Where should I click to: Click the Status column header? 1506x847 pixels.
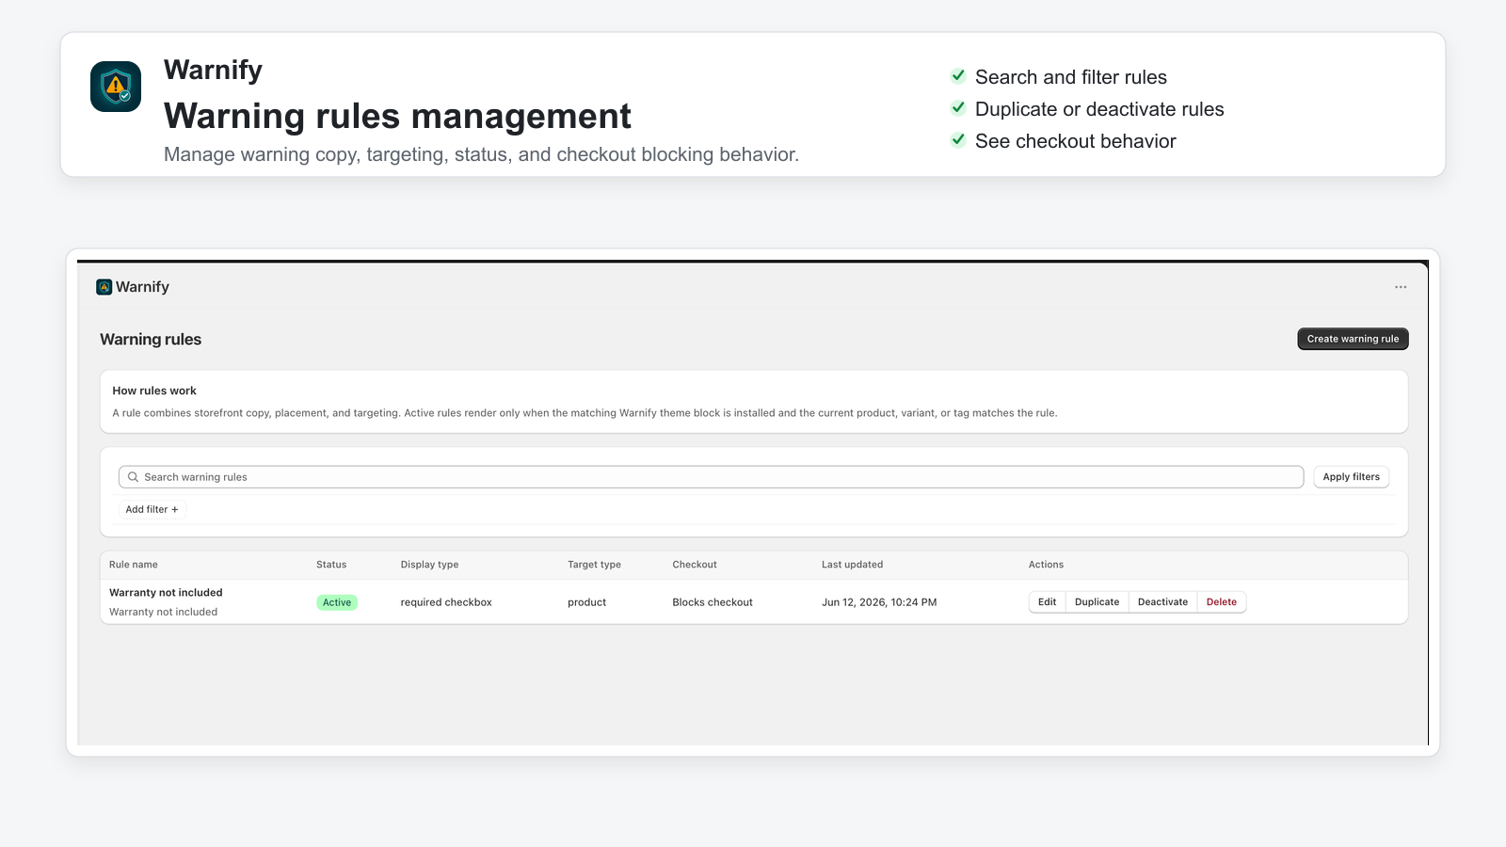(x=331, y=565)
